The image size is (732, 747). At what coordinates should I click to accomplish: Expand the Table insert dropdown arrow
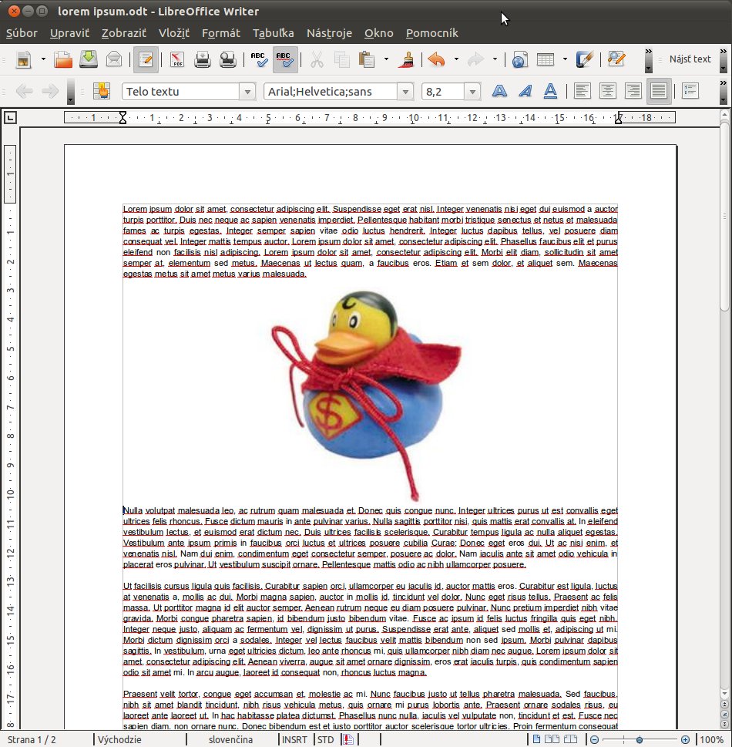[x=565, y=59]
